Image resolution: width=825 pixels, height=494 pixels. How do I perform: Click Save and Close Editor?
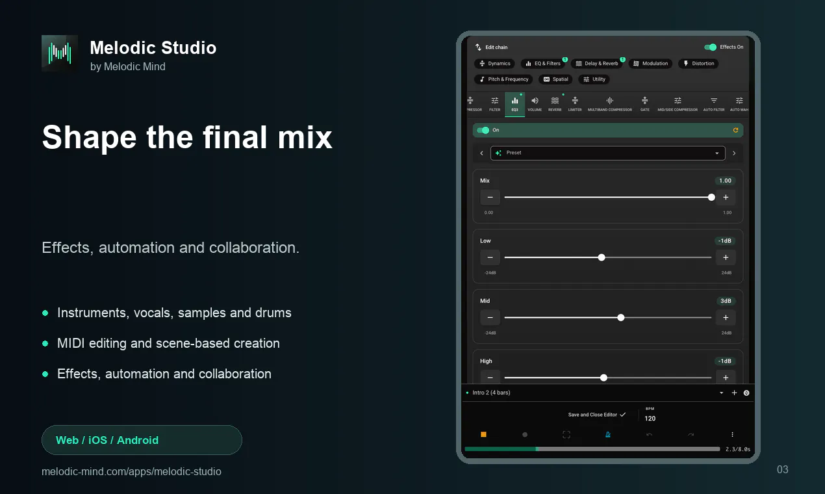[x=597, y=415]
